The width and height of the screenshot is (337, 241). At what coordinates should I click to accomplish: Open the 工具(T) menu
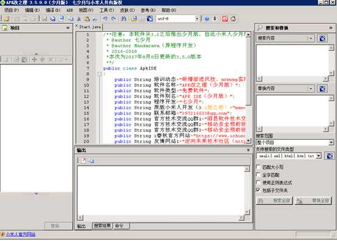pyautogui.click(x=107, y=10)
